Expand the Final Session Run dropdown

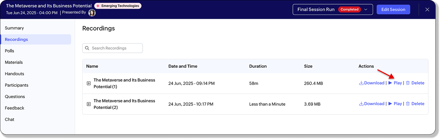tap(333, 10)
